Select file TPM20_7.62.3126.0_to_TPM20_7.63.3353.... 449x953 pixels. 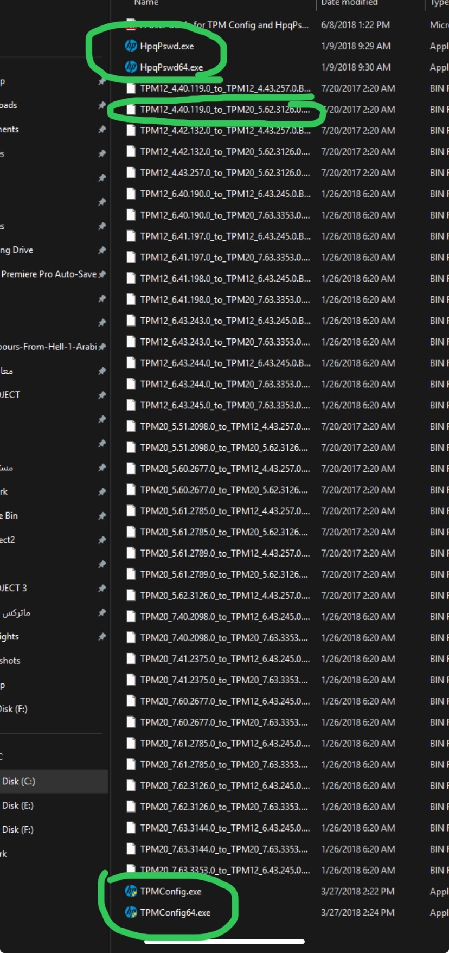[224, 807]
